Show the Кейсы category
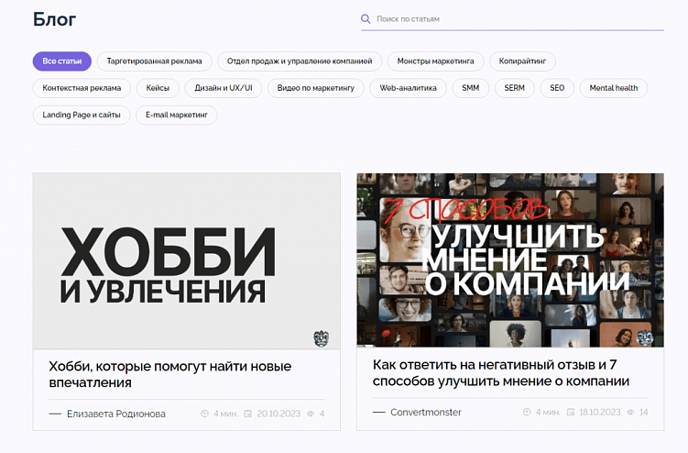Viewport: 688px width, 453px height. point(158,88)
